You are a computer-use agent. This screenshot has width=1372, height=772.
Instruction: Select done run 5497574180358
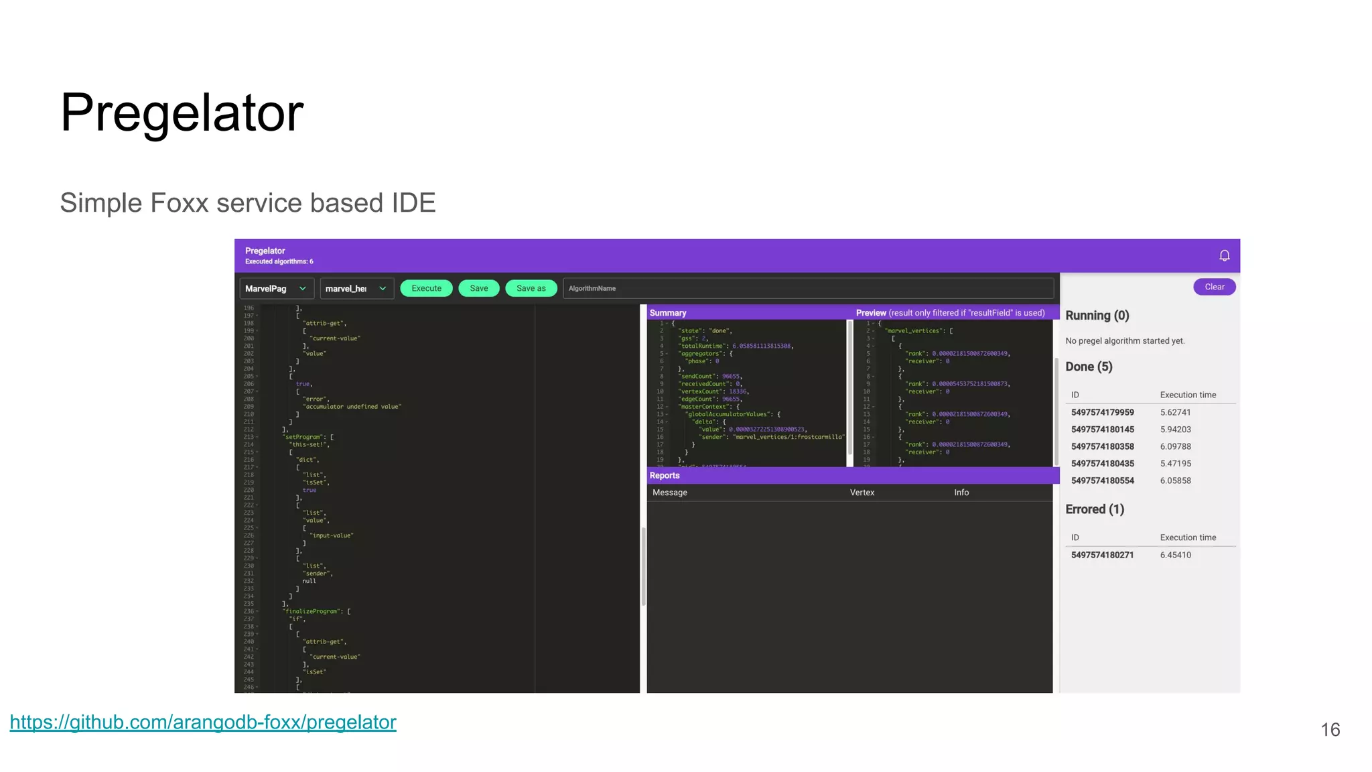pyautogui.click(x=1102, y=446)
